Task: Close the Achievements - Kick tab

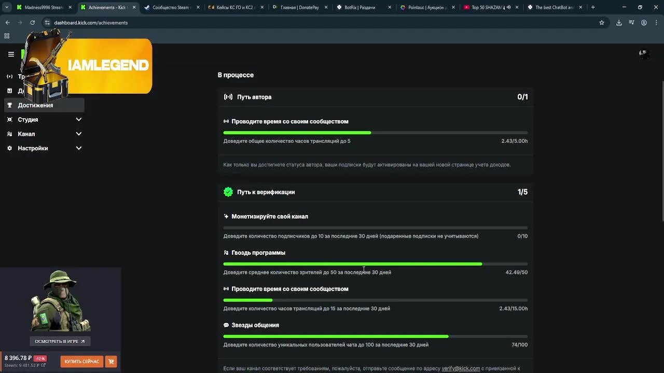Action: click(134, 7)
